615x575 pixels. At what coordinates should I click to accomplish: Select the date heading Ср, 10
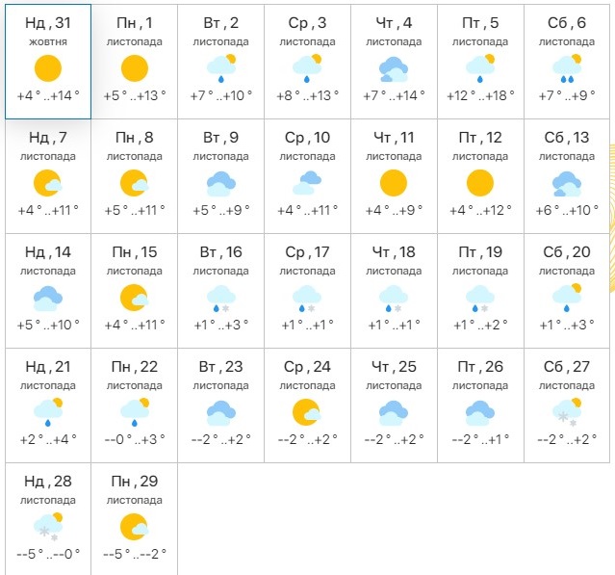[307, 138]
